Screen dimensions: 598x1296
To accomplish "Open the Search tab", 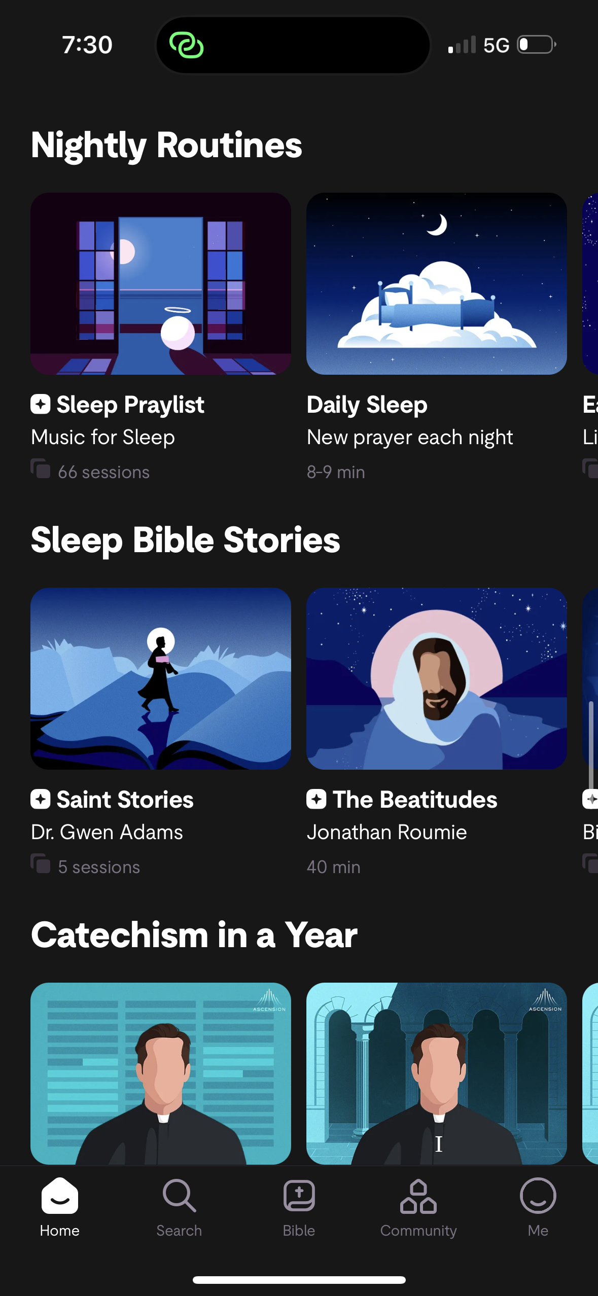I will click(x=179, y=1196).
